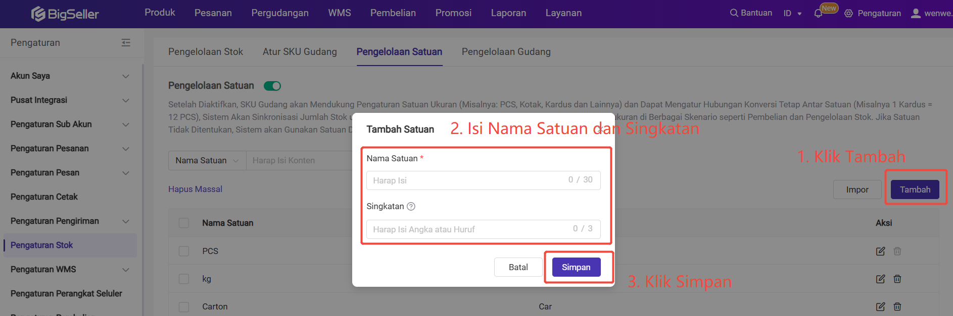Image resolution: width=953 pixels, height=316 pixels.
Task: Open the Nama Satuan filter dropdown
Action: [207, 160]
